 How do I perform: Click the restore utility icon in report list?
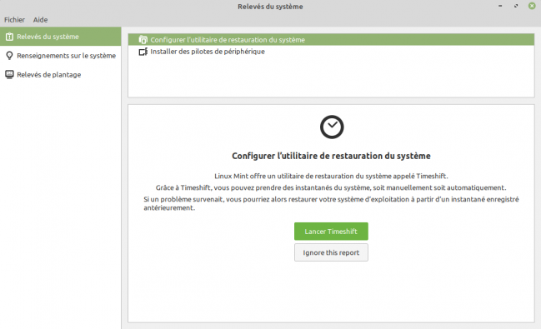tap(143, 40)
